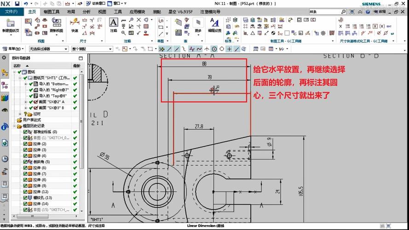Click the 最新 column header
Image resolution: width=409 pixels, height=230 pixels.
coord(77,66)
